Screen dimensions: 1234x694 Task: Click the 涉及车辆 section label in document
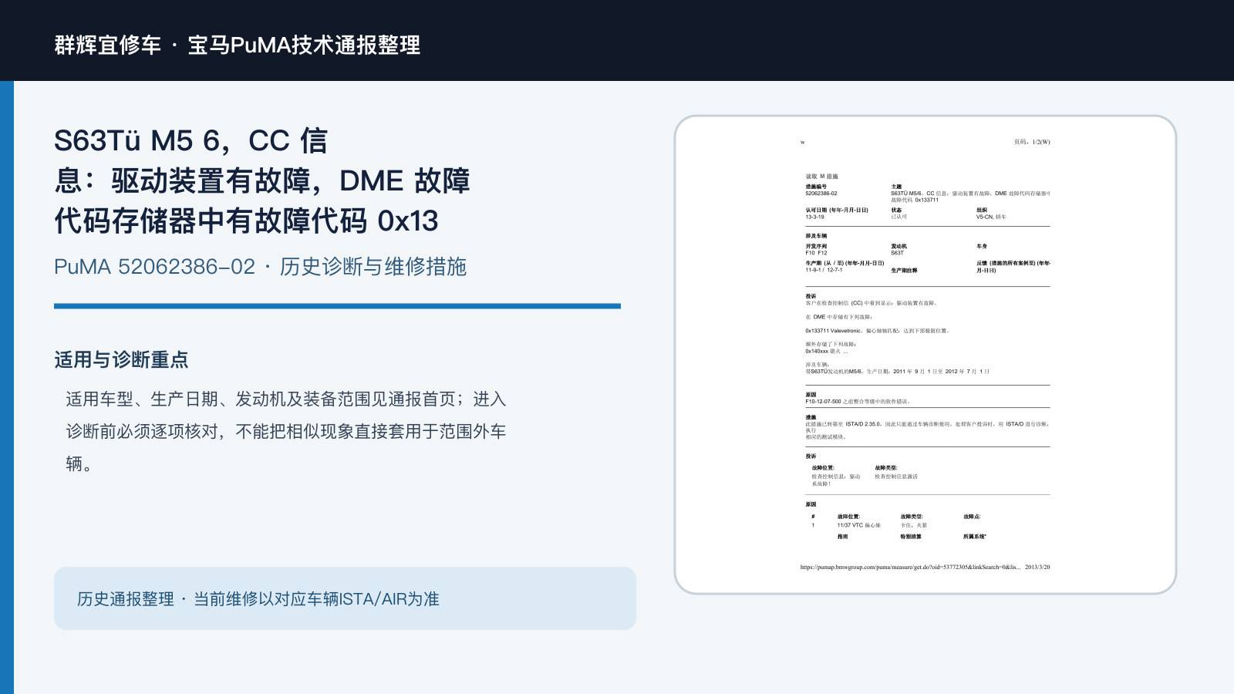(x=816, y=236)
